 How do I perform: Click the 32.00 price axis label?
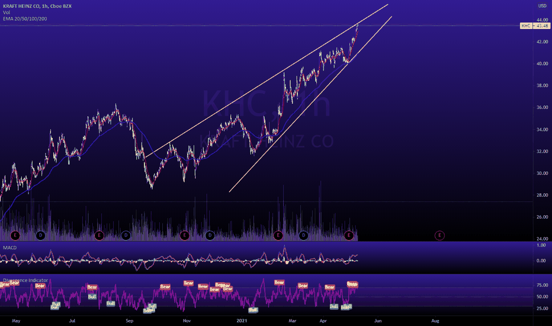point(542,151)
